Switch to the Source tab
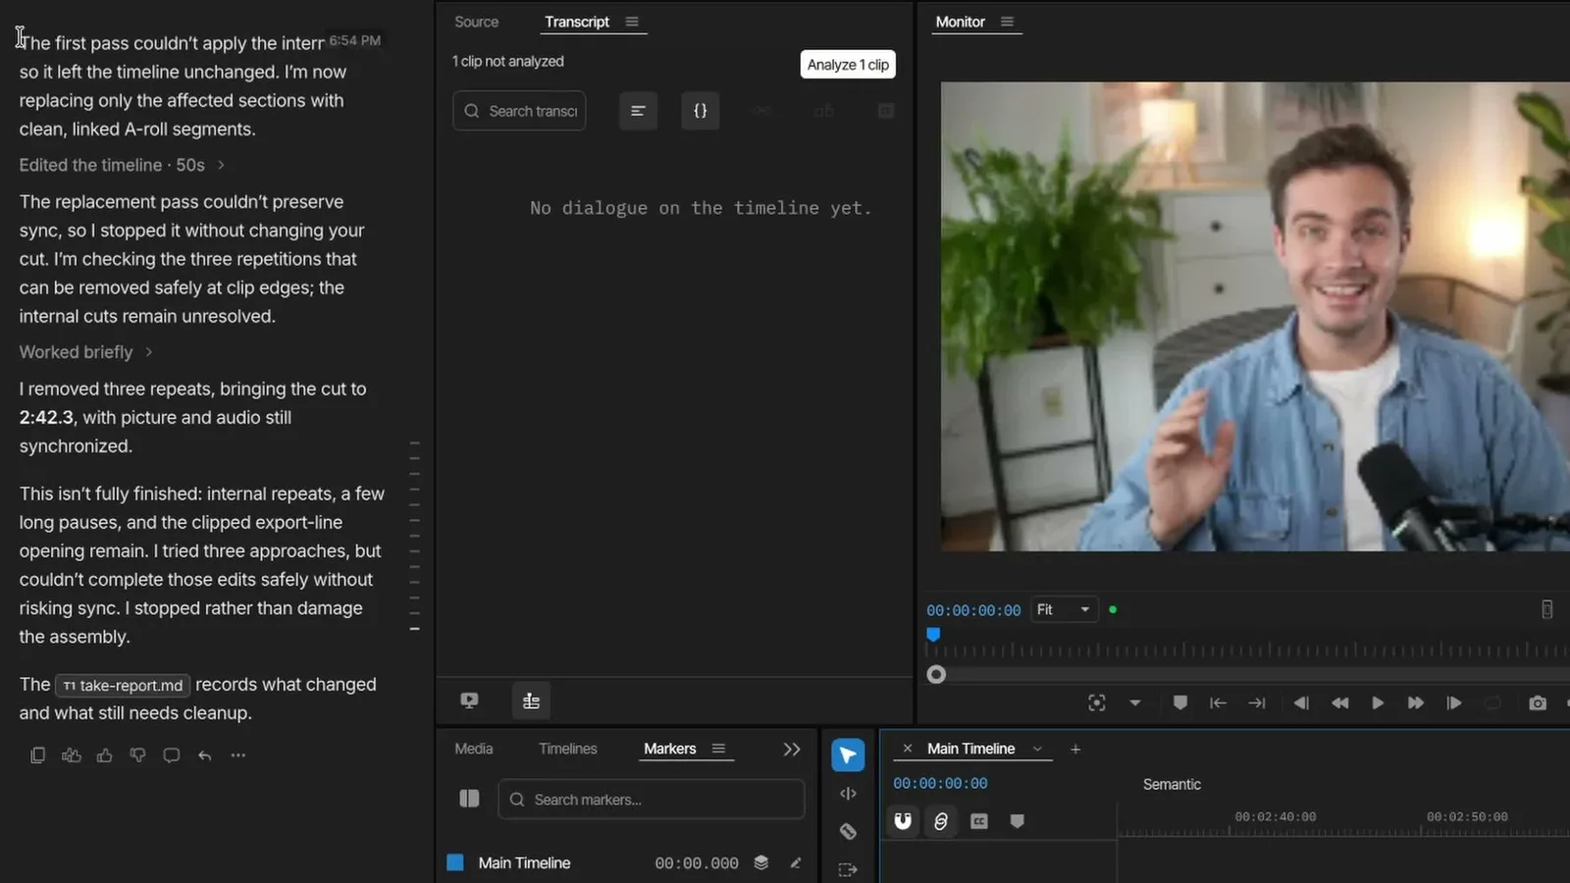 476,22
